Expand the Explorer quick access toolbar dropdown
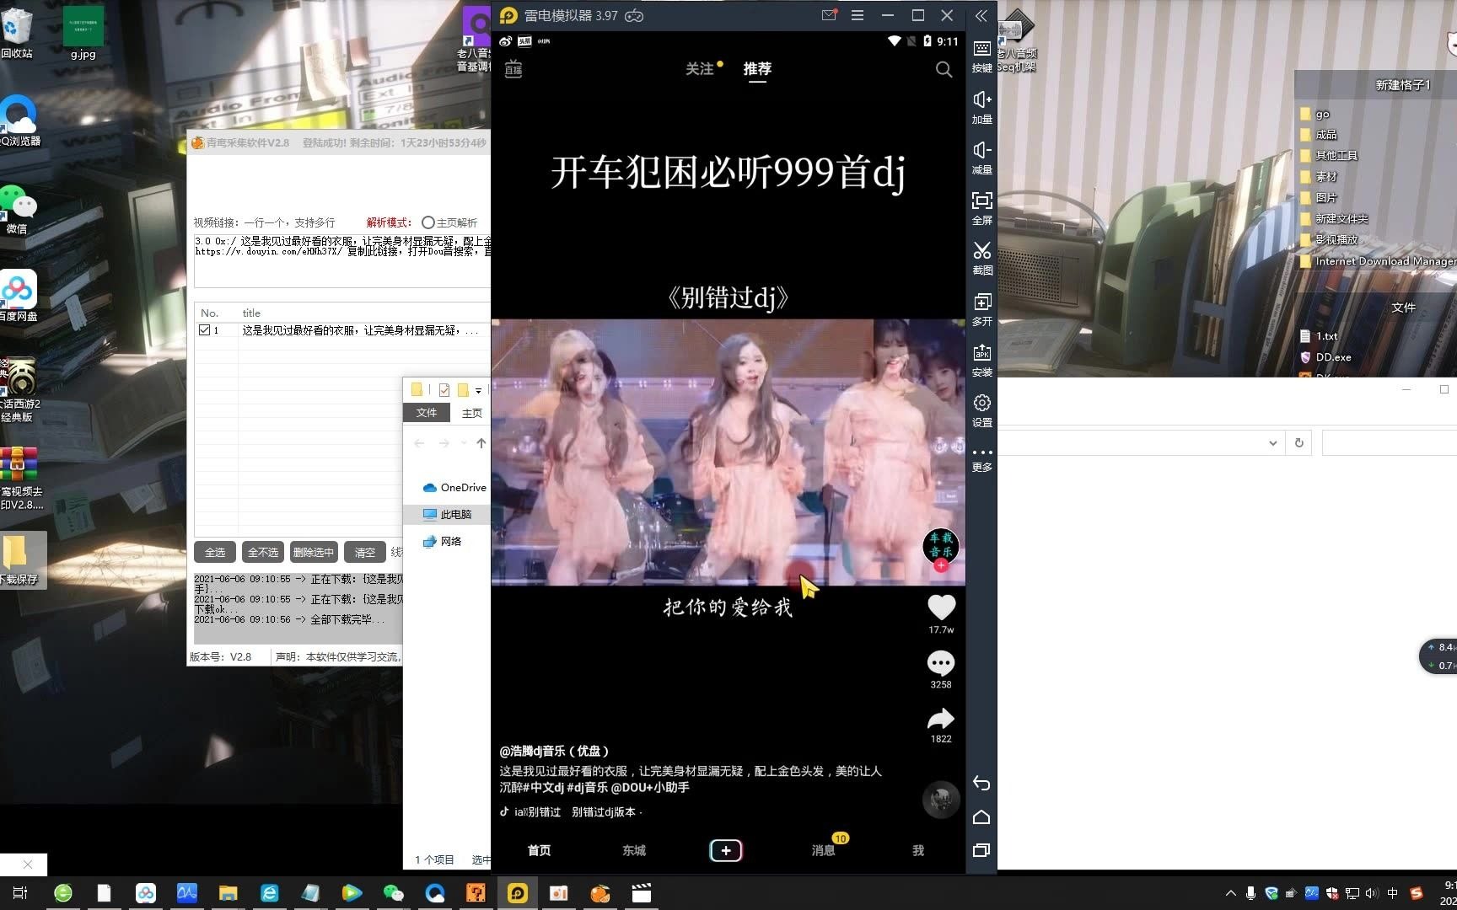The height and width of the screenshot is (910, 1457). [x=478, y=390]
